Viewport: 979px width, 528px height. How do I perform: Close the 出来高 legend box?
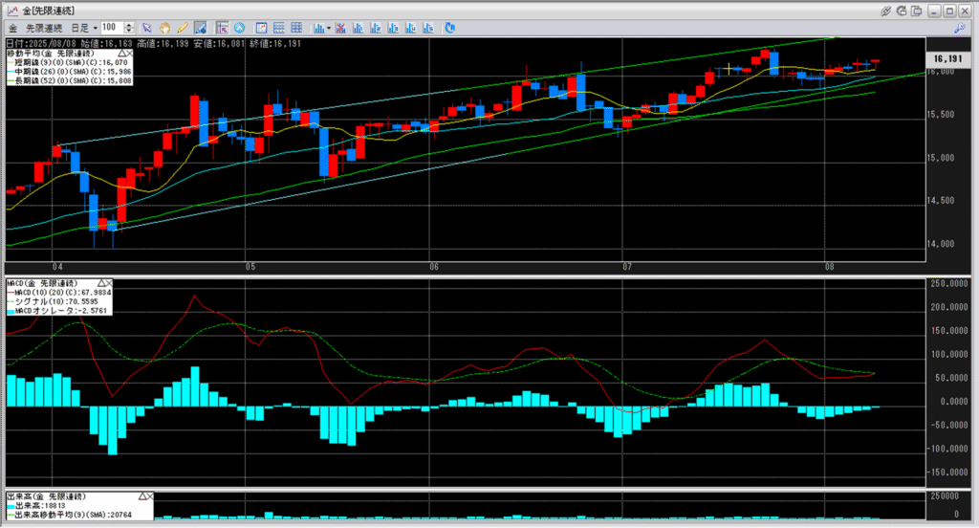pos(150,496)
